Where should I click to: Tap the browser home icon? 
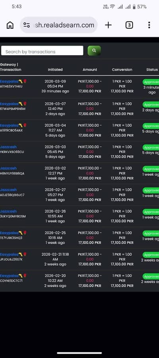point(10,25)
